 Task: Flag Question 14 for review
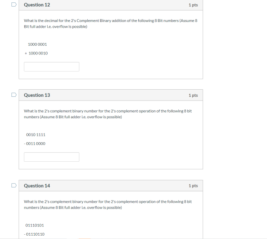14,186
